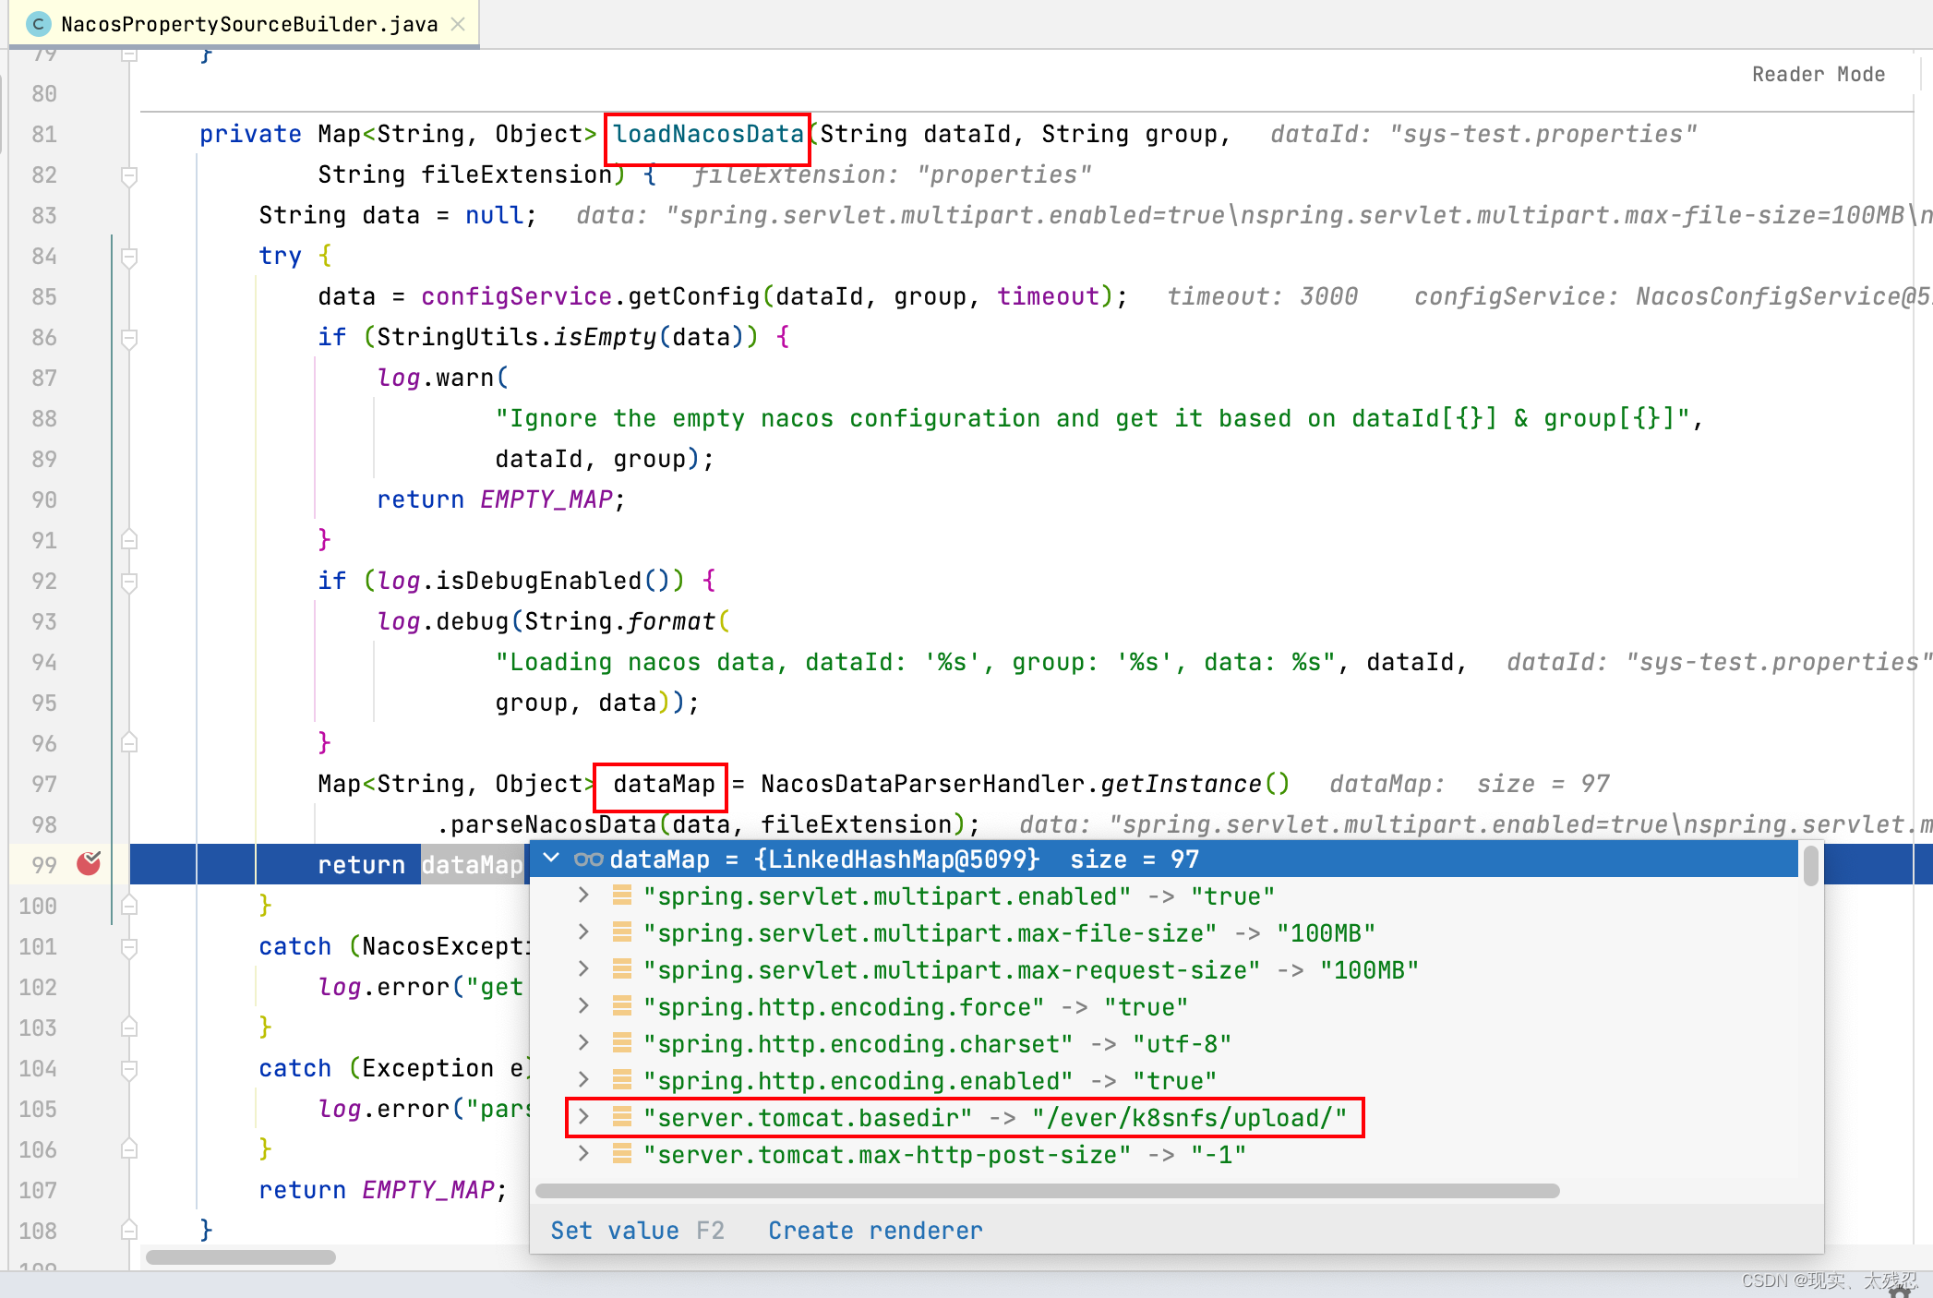The height and width of the screenshot is (1298, 1933).
Task: Click the entry icon of spring.http.encoding.charset
Action: click(622, 1043)
